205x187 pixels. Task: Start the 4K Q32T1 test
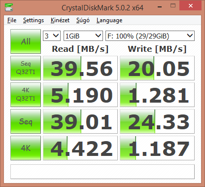26,95
